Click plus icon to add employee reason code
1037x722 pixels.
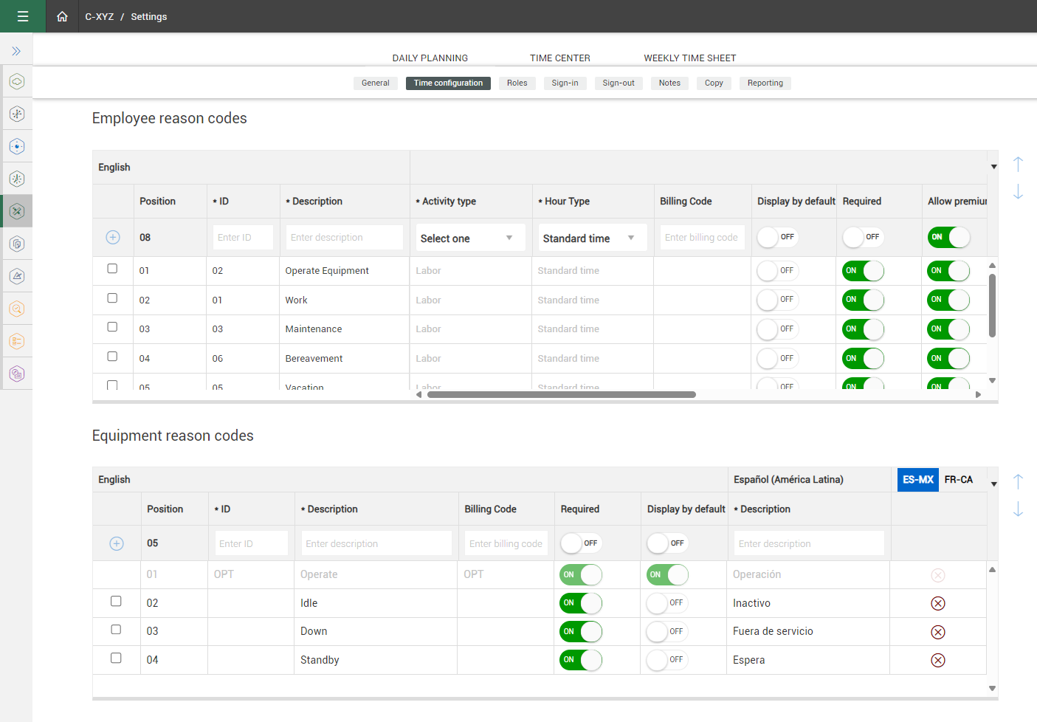tap(113, 237)
